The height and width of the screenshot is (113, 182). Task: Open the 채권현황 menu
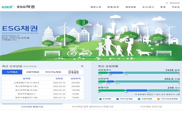click(130, 7)
